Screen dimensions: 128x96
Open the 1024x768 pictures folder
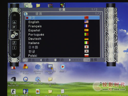click(x=50, y=82)
